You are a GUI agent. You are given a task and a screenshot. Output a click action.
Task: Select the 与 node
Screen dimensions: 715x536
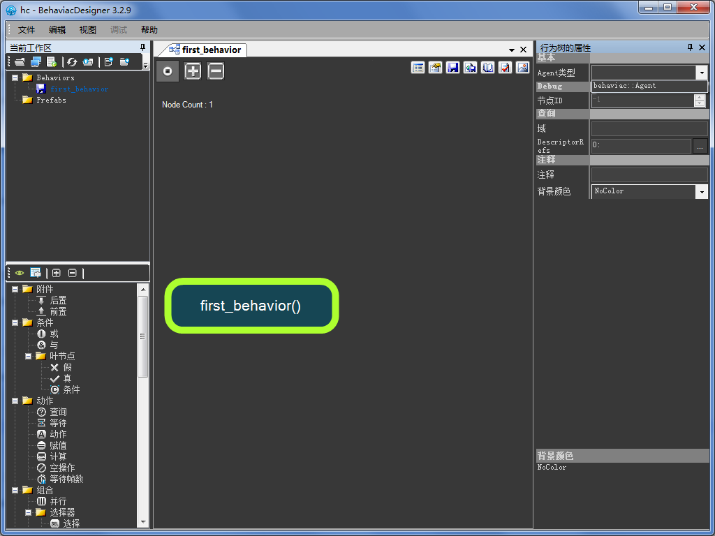pos(54,345)
